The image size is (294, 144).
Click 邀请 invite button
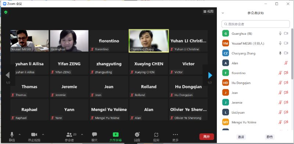tap(241, 137)
